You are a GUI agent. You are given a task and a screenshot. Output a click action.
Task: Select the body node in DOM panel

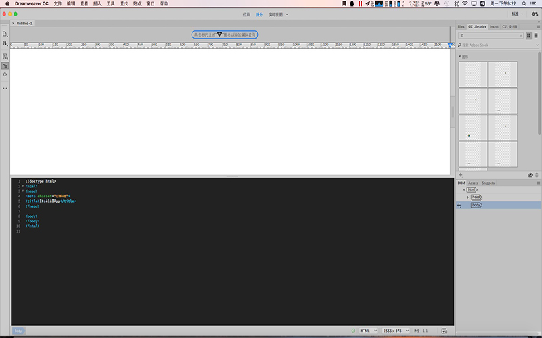coord(476,206)
